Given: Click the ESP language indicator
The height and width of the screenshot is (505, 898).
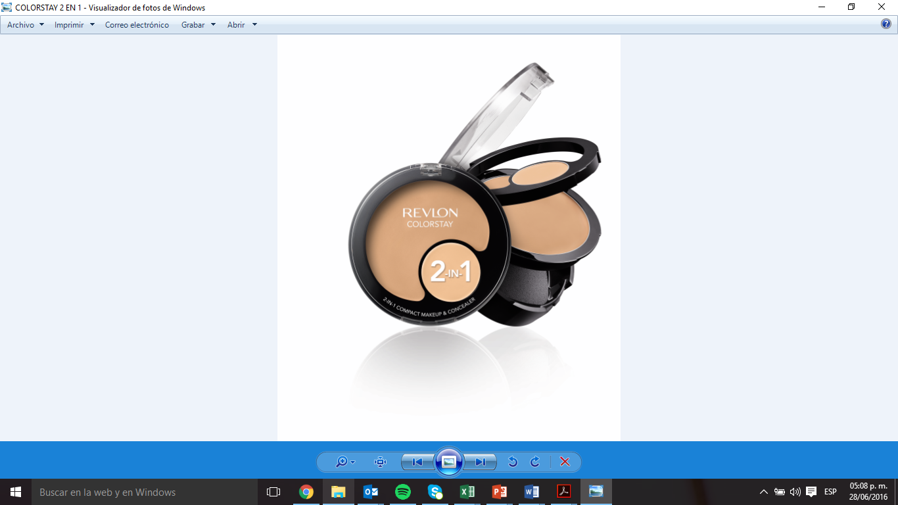Looking at the screenshot, I should (830, 492).
